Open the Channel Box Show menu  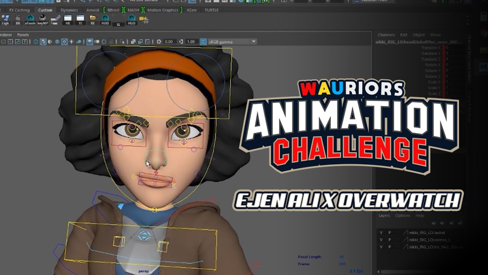[435, 35]
